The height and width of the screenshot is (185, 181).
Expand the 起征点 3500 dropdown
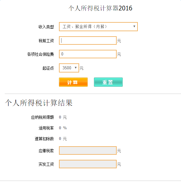point(69,68)
